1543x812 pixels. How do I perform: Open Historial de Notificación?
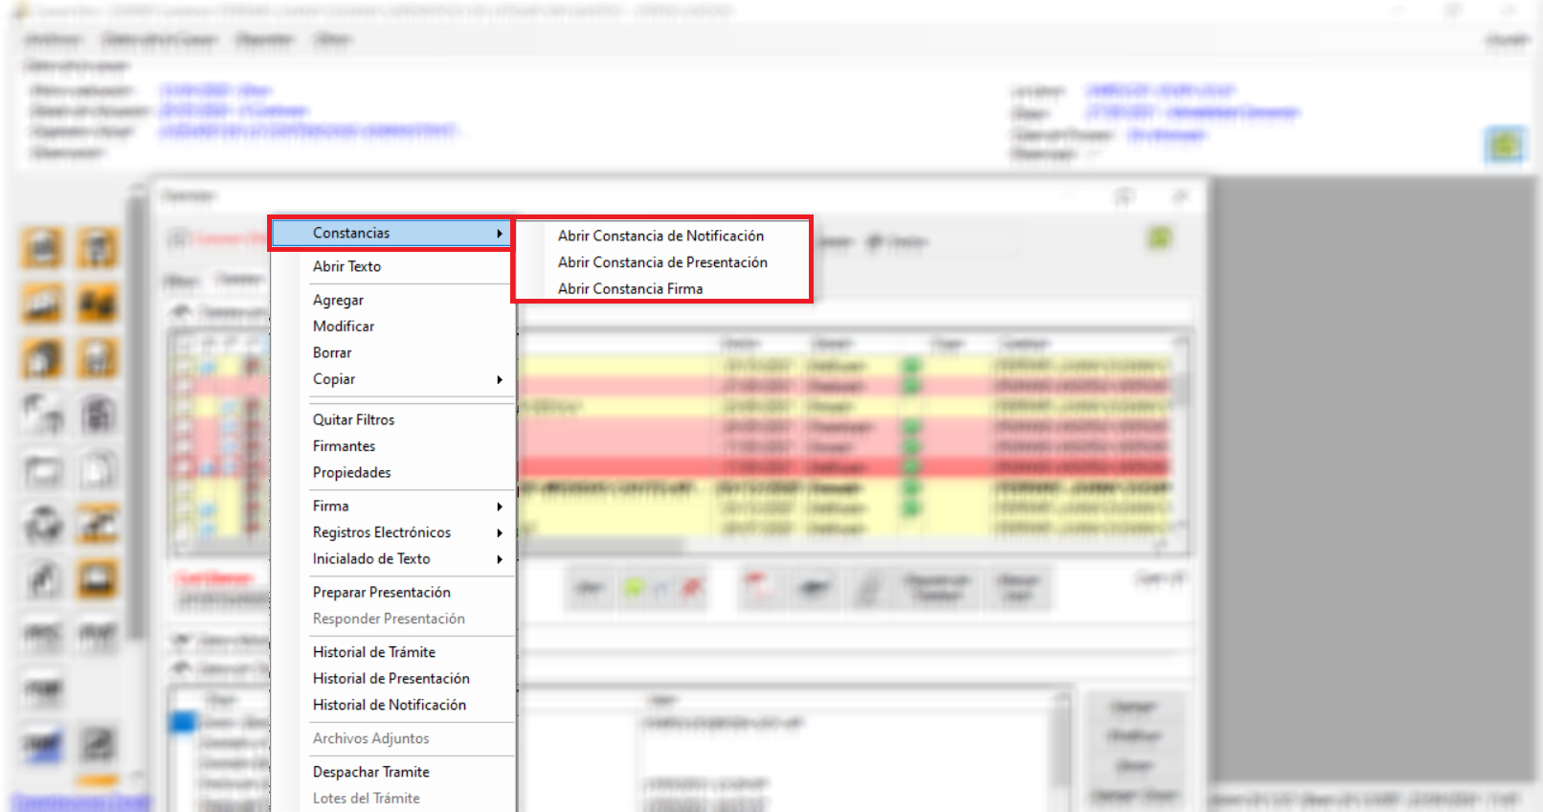click(x=389, y=705)
